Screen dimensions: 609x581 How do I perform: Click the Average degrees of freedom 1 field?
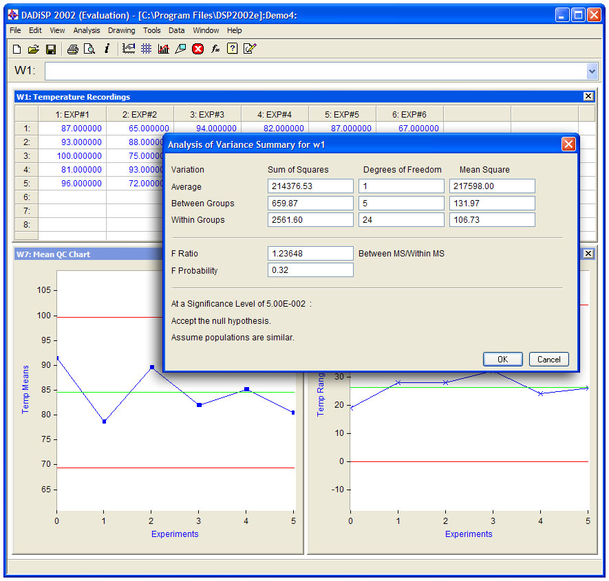401,186
